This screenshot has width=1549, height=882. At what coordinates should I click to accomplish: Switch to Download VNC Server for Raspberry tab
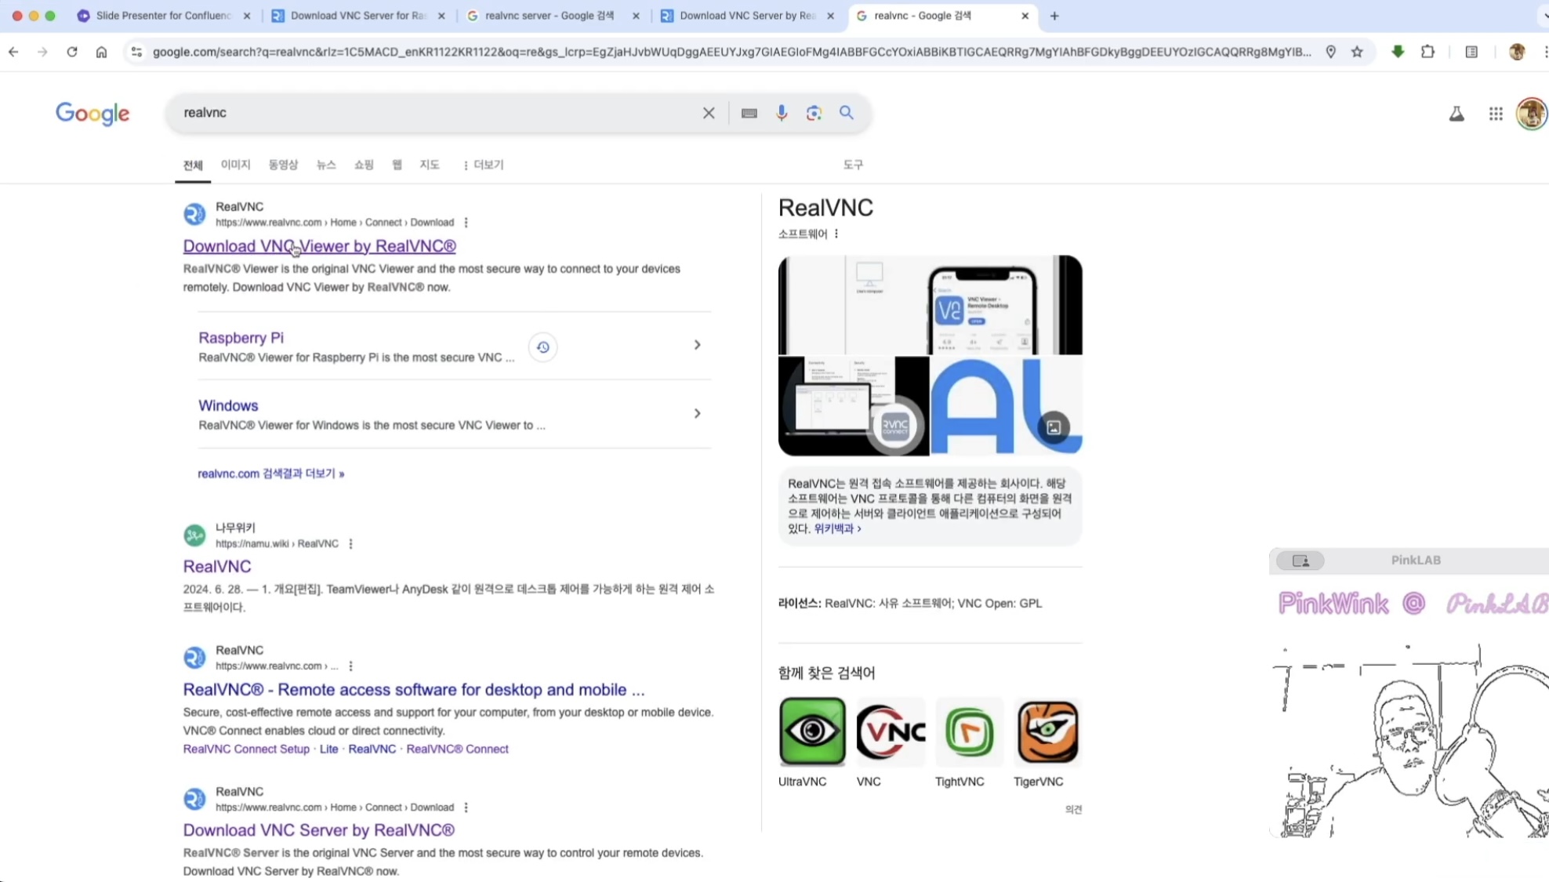pos(357,16)
